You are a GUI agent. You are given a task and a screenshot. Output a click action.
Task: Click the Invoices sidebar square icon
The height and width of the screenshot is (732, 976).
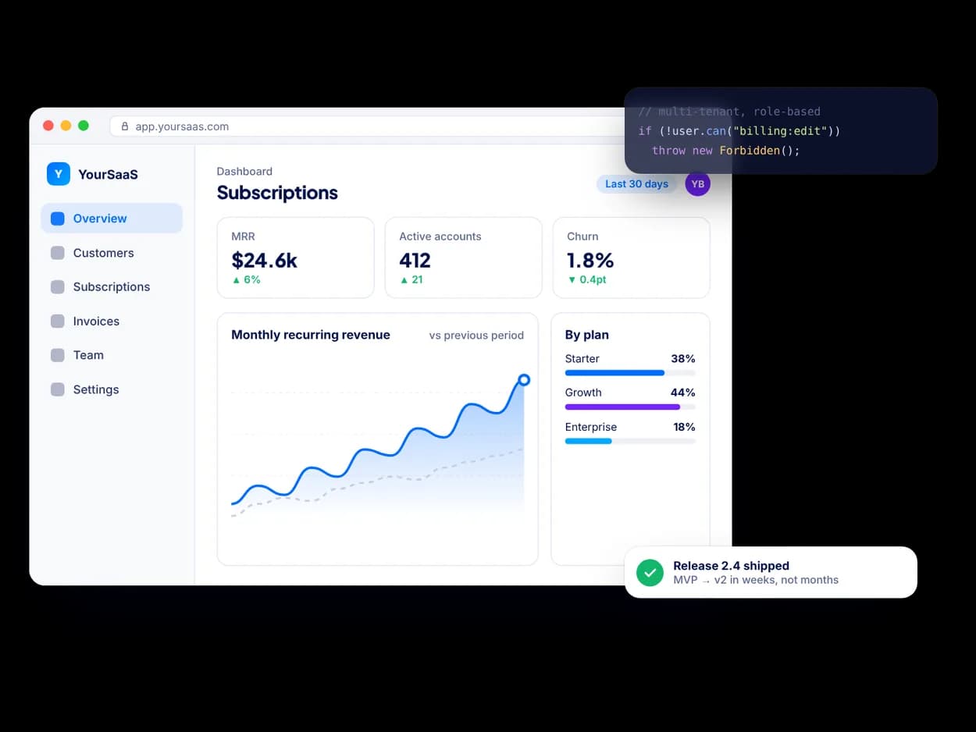[58, 322]
